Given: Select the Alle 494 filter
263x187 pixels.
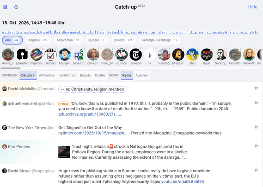Looking at the screenshot, I should tap(12, 40).
